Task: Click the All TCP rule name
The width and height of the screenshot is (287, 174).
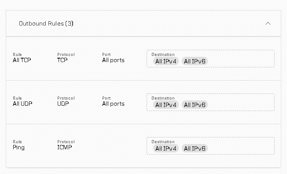Action: click(22, 60)
